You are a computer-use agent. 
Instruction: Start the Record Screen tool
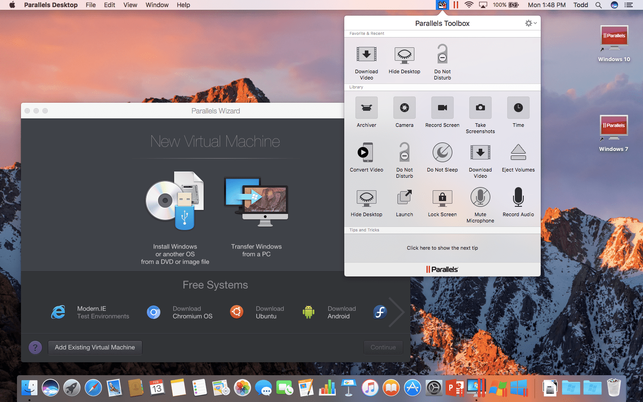point(442,112)
